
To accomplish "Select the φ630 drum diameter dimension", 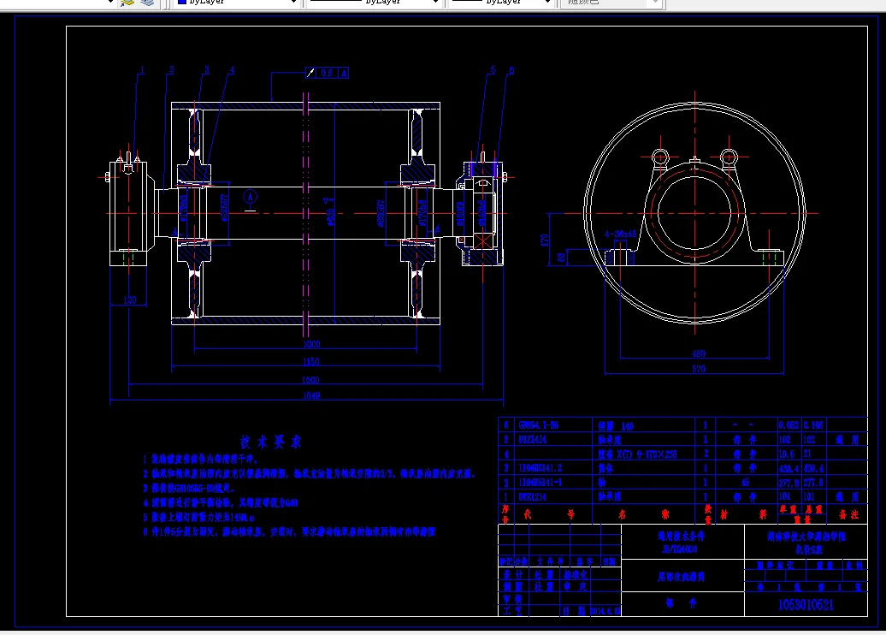I will pyautogui.click(x=331, y=216).
